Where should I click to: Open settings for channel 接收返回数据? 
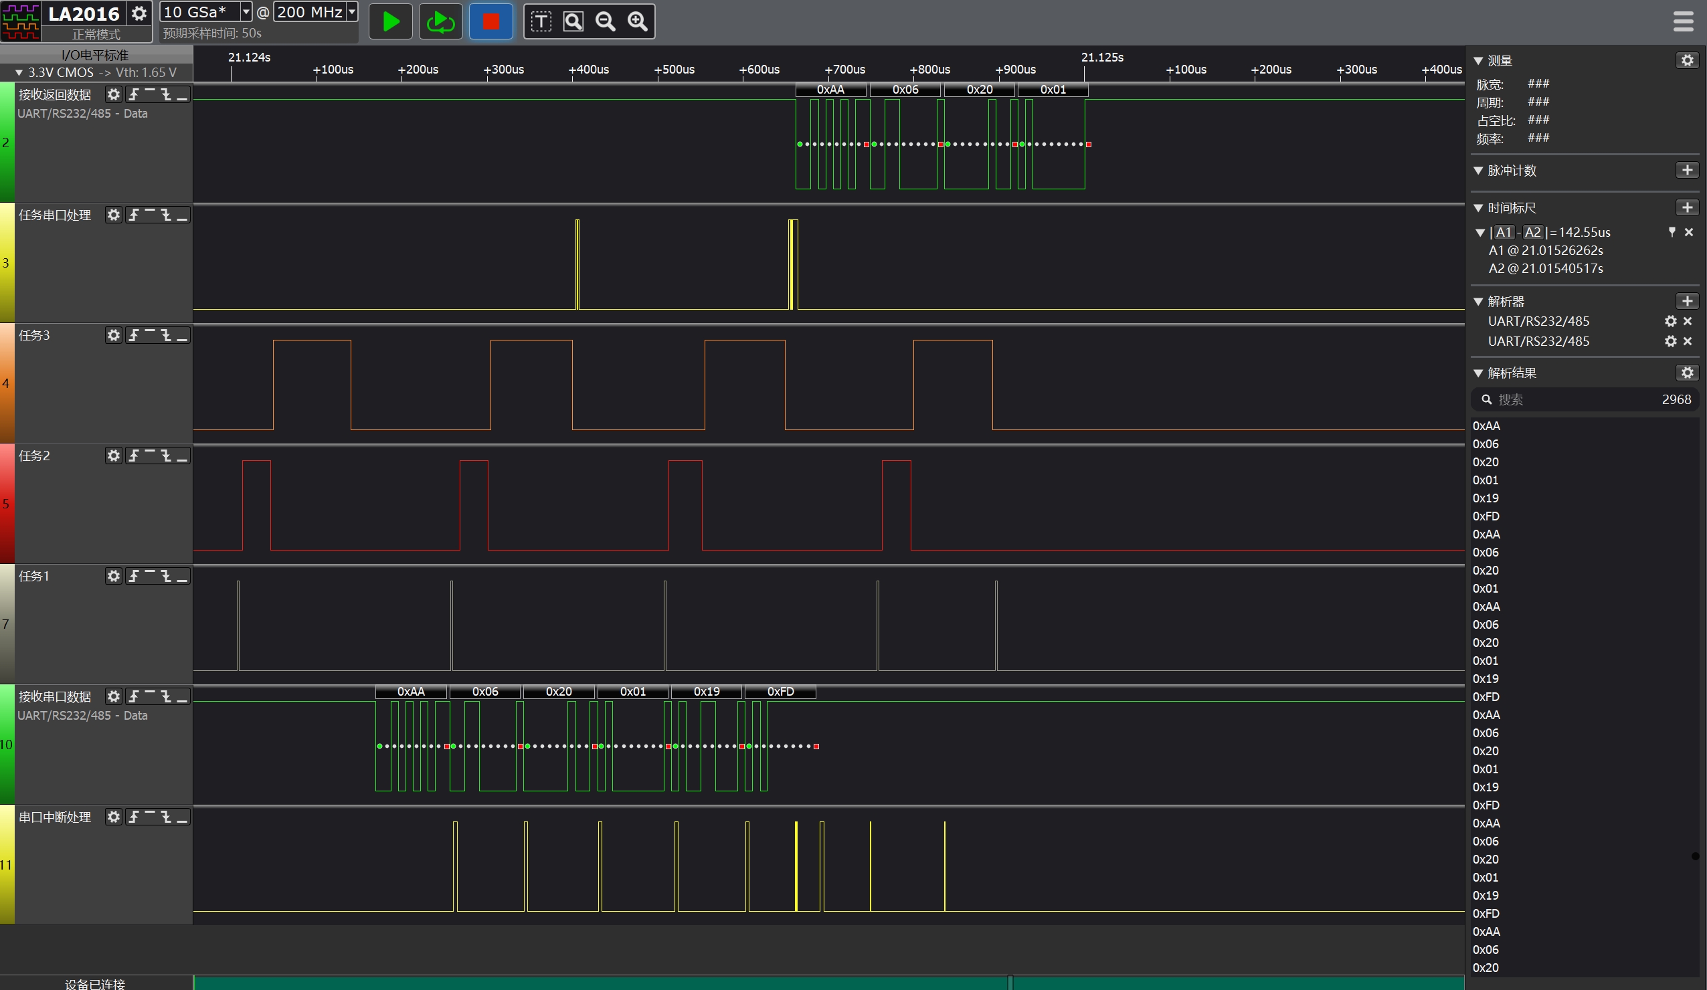click(x=113, y=94)
